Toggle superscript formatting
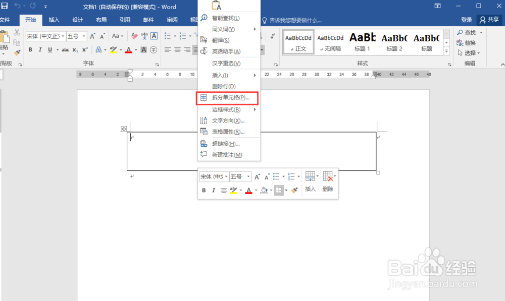505x301 pixels. click(x=85, y=49)
